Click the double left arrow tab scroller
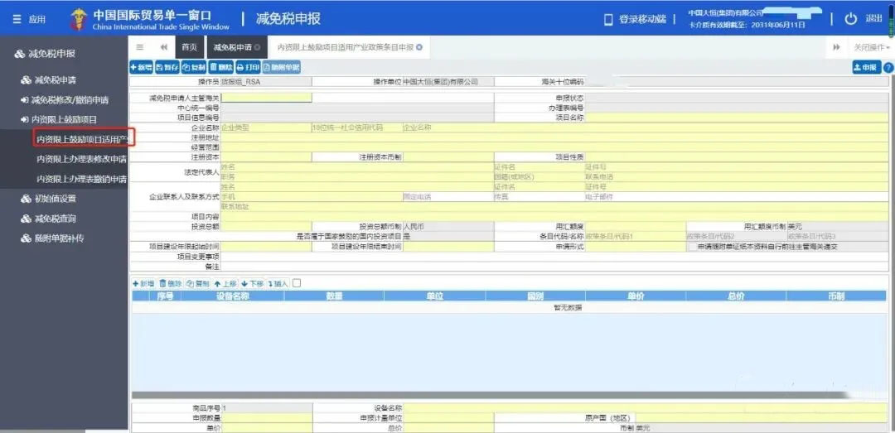The image size is (895, 433). 164,47
